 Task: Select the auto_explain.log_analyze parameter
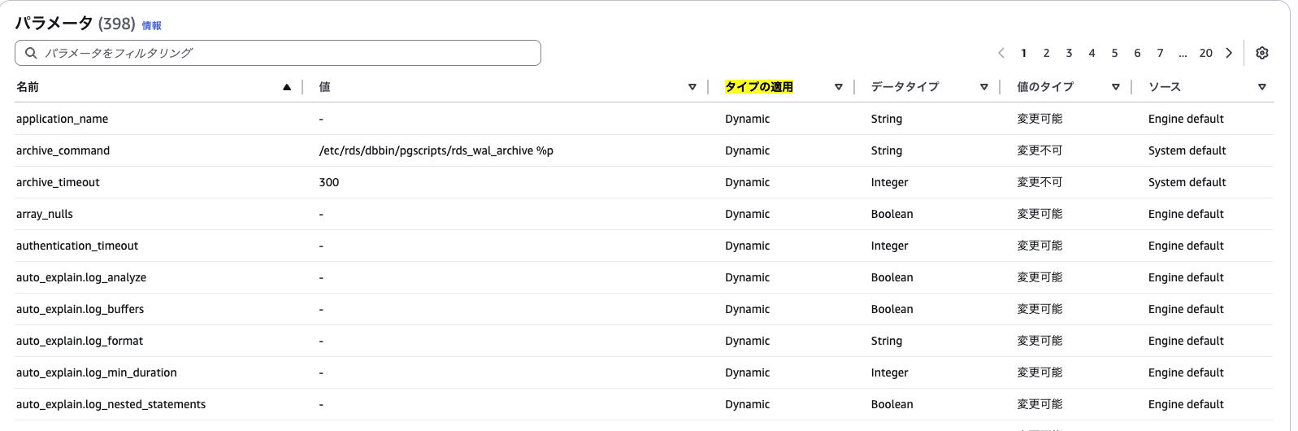click(81, 277)
